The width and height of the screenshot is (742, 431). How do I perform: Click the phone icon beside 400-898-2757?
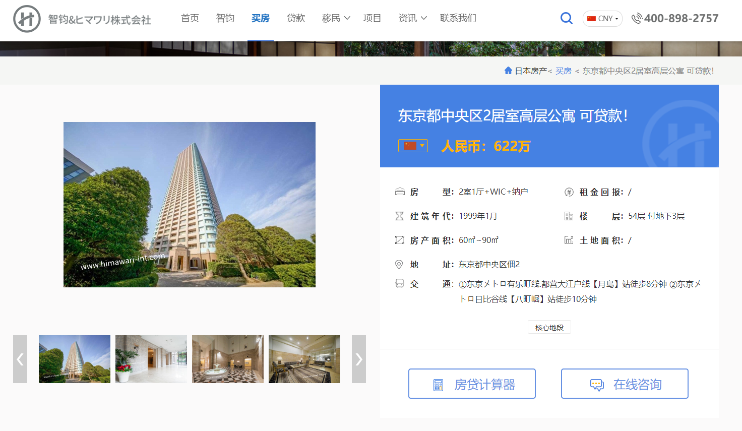tap(637, 19)
